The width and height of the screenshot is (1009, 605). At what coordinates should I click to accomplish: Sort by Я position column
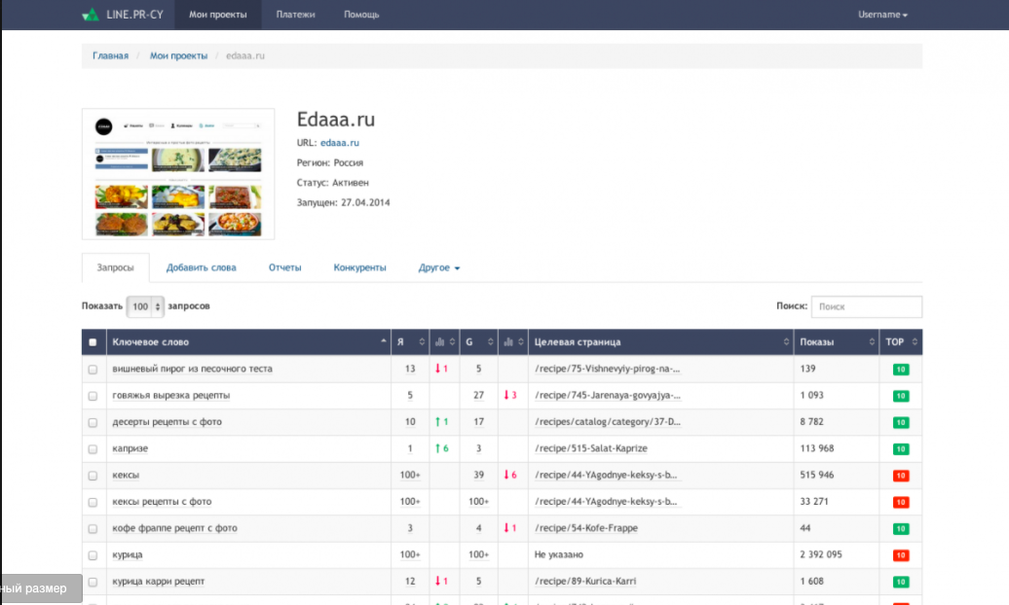[410, 342]
